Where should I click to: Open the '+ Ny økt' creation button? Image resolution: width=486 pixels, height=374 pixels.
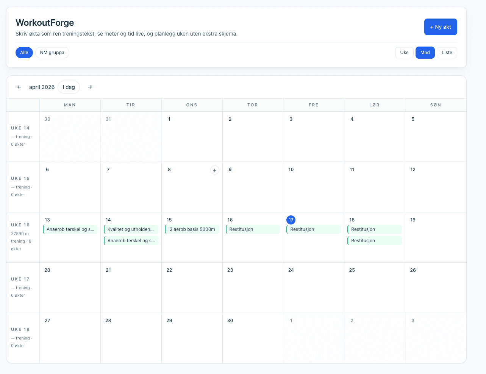point(440,26)
